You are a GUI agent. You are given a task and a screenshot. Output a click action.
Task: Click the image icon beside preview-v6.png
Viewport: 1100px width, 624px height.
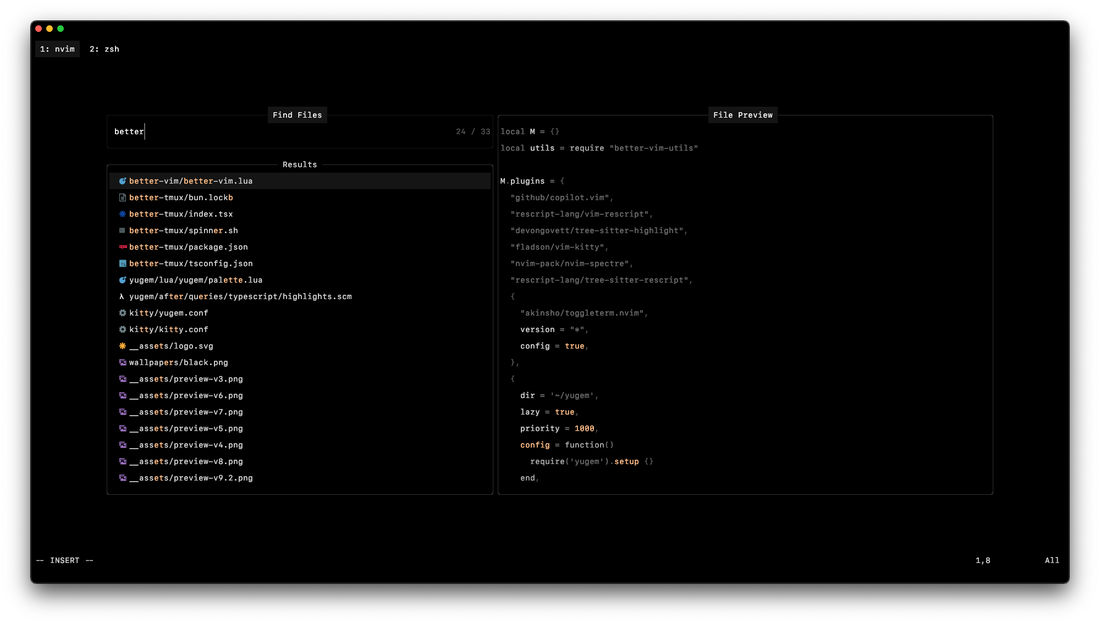pyautogui.click(x=123, y=395)
